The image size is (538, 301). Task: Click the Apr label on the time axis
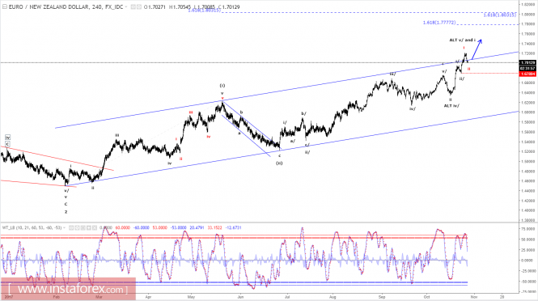coord(149,296)
